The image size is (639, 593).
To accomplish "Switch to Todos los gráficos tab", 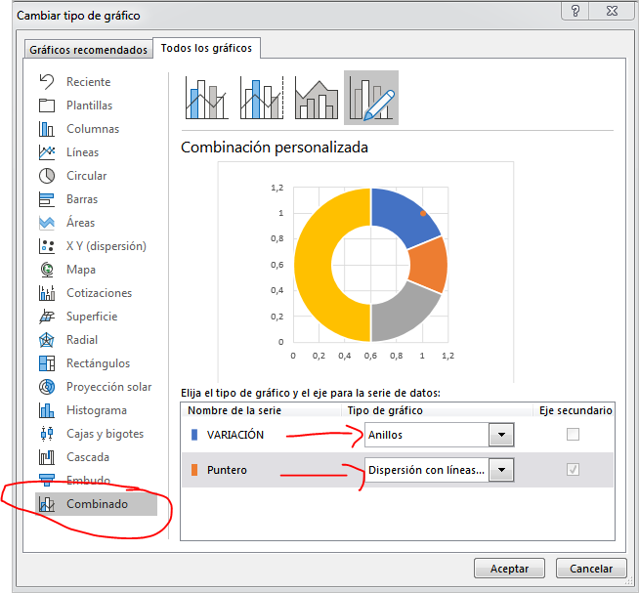I will [206, 48].
